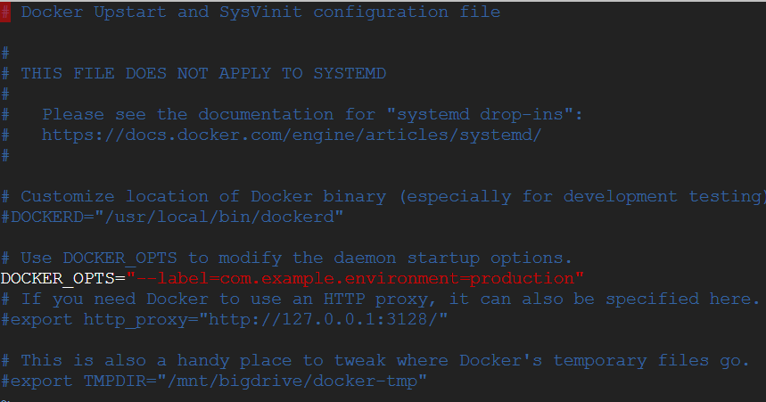Click the word SysVinit in title comment
This screenshot has width=766, height=402.
tap(260, 12)
